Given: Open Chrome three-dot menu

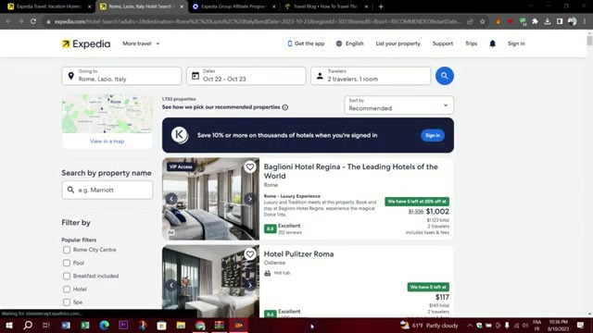Looking at the screenshot, I should click(x=585, y=21).
